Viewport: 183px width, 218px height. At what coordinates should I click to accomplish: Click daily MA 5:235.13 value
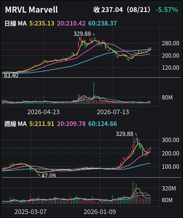pos(42,23)
